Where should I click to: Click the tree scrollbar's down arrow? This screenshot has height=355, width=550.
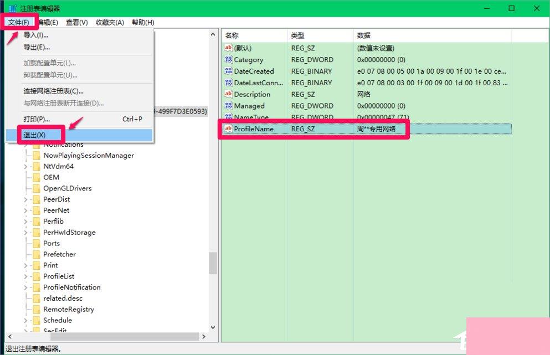click(213, 327)
